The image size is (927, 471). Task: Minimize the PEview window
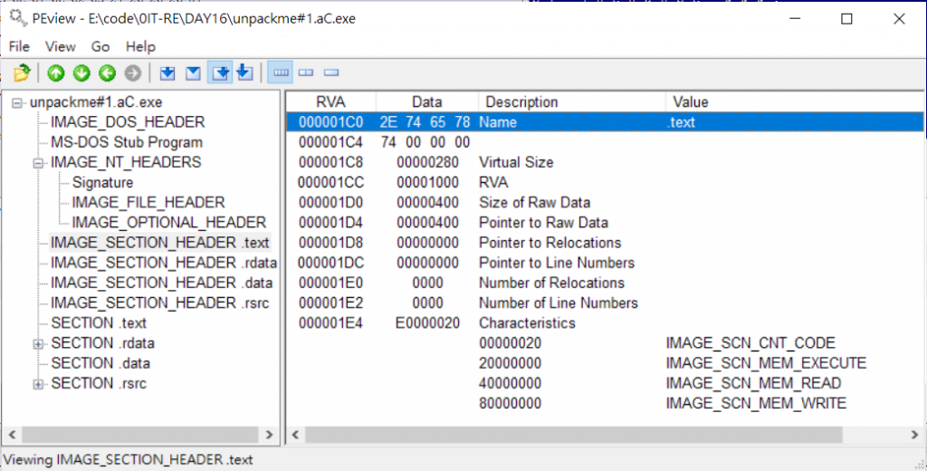click(795, 18)
